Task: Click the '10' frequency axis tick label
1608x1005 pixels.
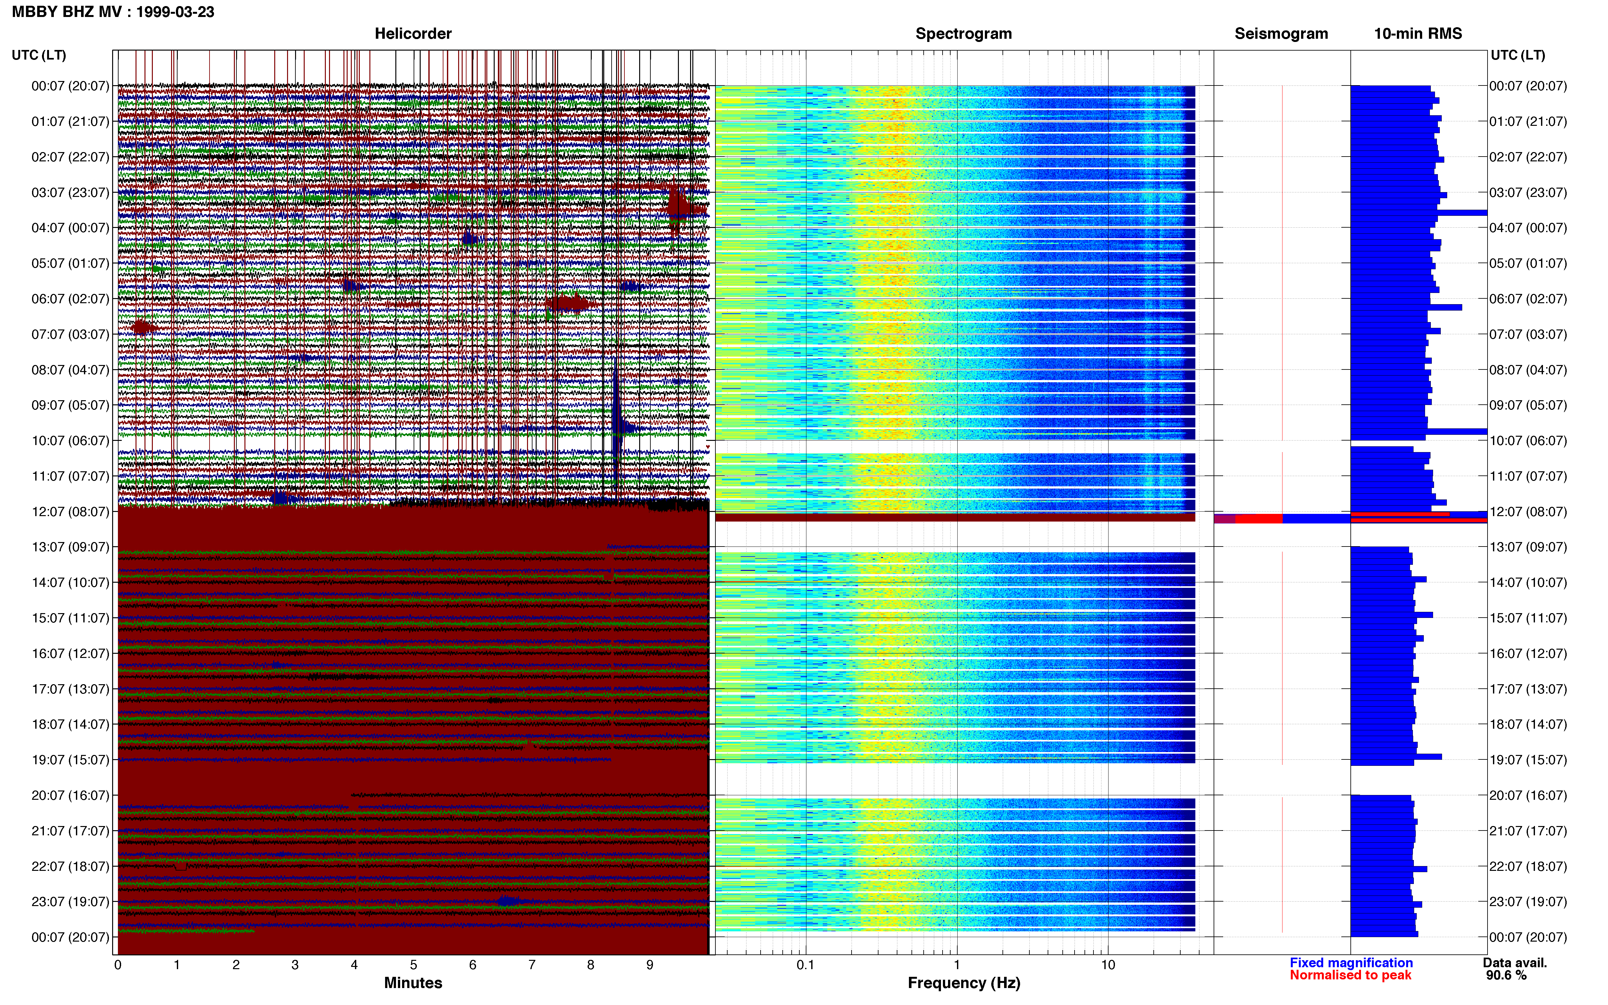Action: (x=1108, y=965)
